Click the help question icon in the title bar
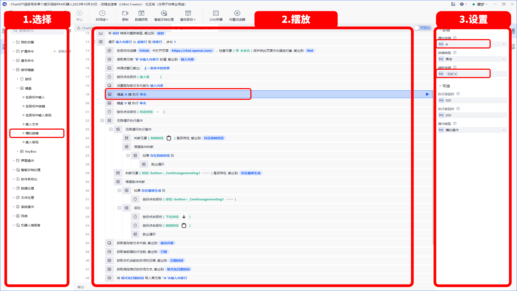 (462, 4)
